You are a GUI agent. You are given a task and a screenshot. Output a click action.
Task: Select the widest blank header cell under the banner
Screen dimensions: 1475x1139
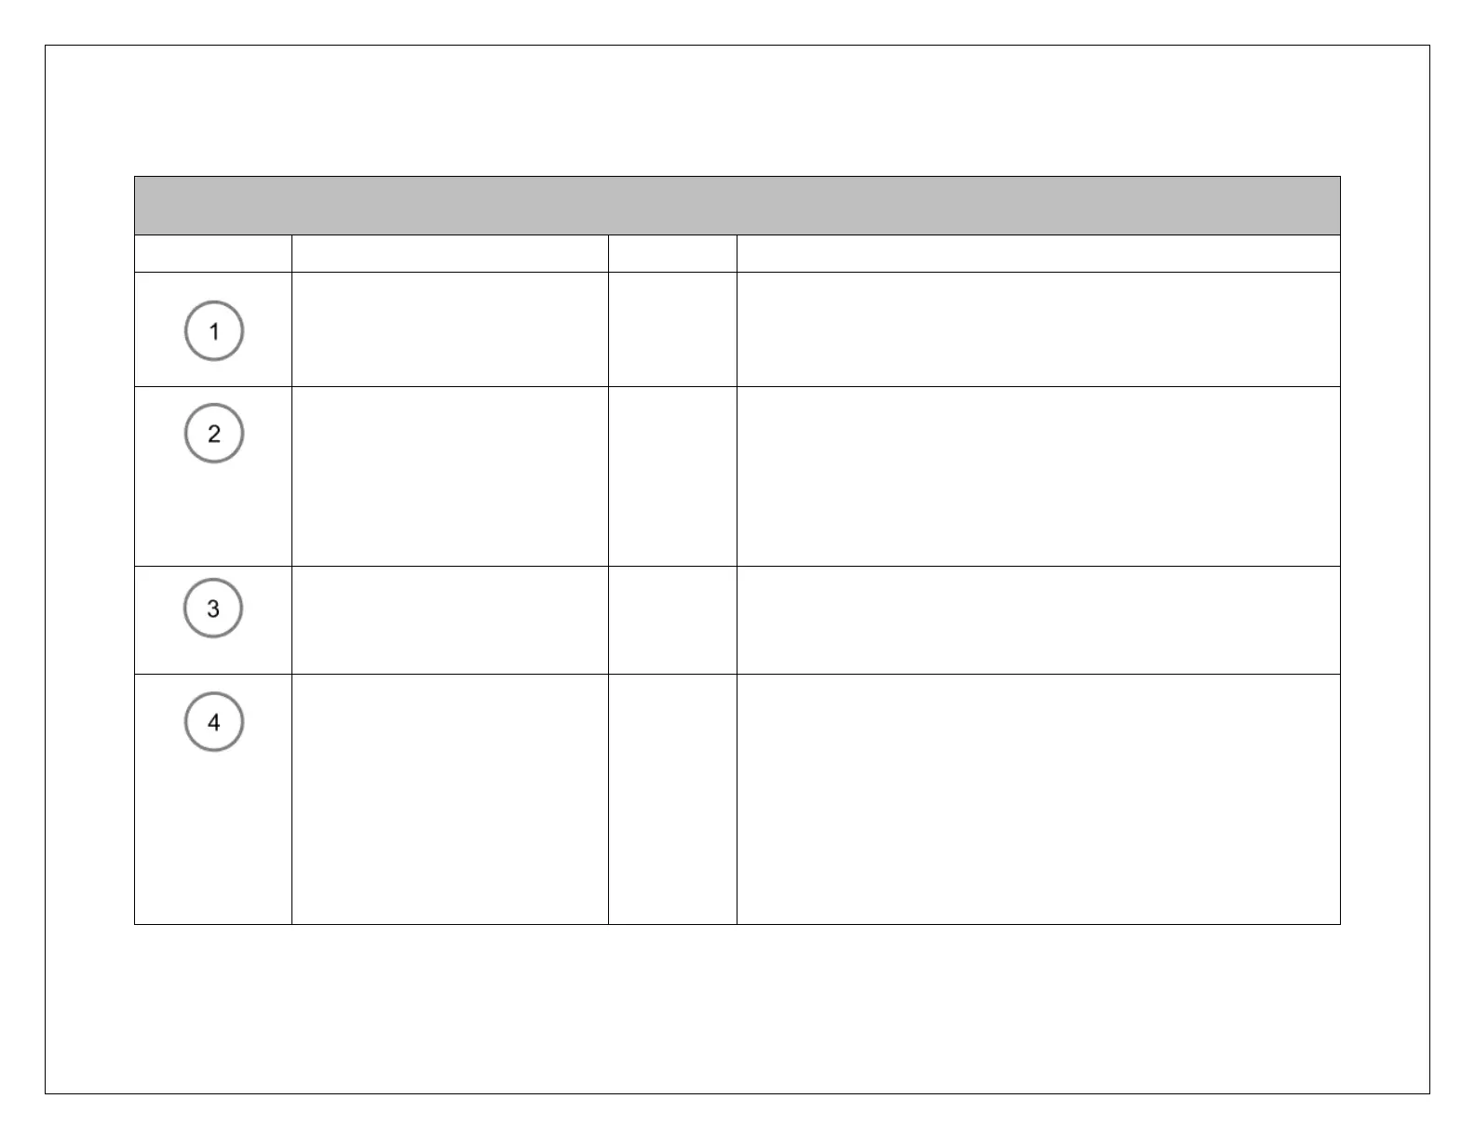1038,253
